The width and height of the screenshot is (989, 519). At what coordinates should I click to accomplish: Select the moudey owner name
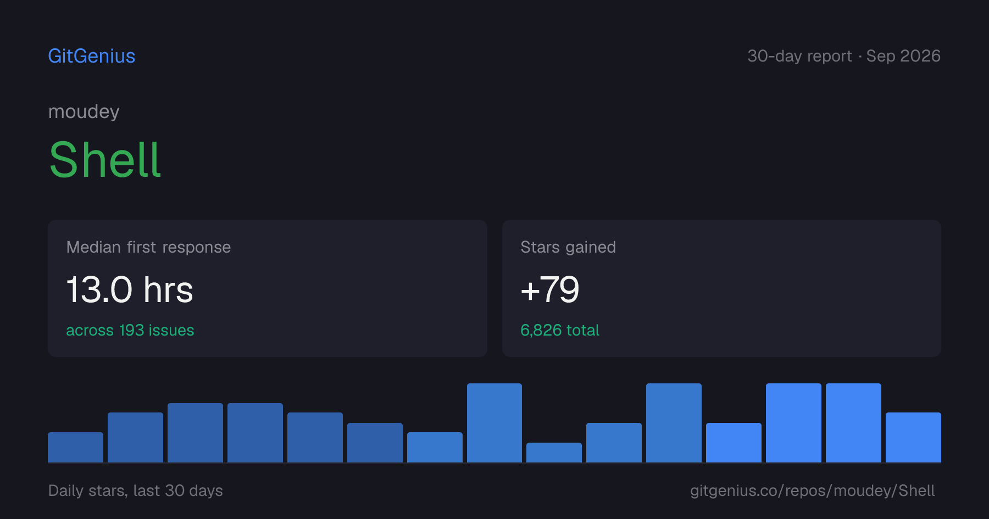84,111
